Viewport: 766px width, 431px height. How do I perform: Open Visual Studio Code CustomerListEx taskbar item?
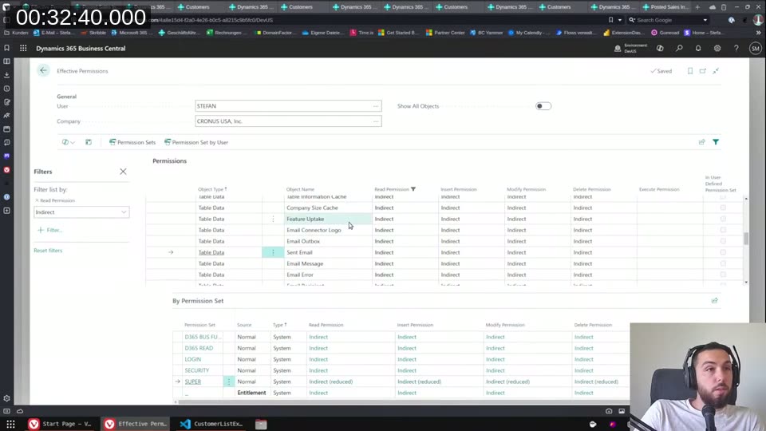click(211, 424)
